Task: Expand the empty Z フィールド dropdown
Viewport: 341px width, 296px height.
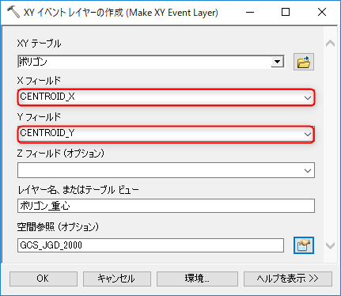Action: coord(166,170)
